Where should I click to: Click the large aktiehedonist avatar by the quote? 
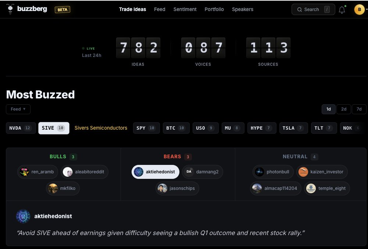click(23, 216)
